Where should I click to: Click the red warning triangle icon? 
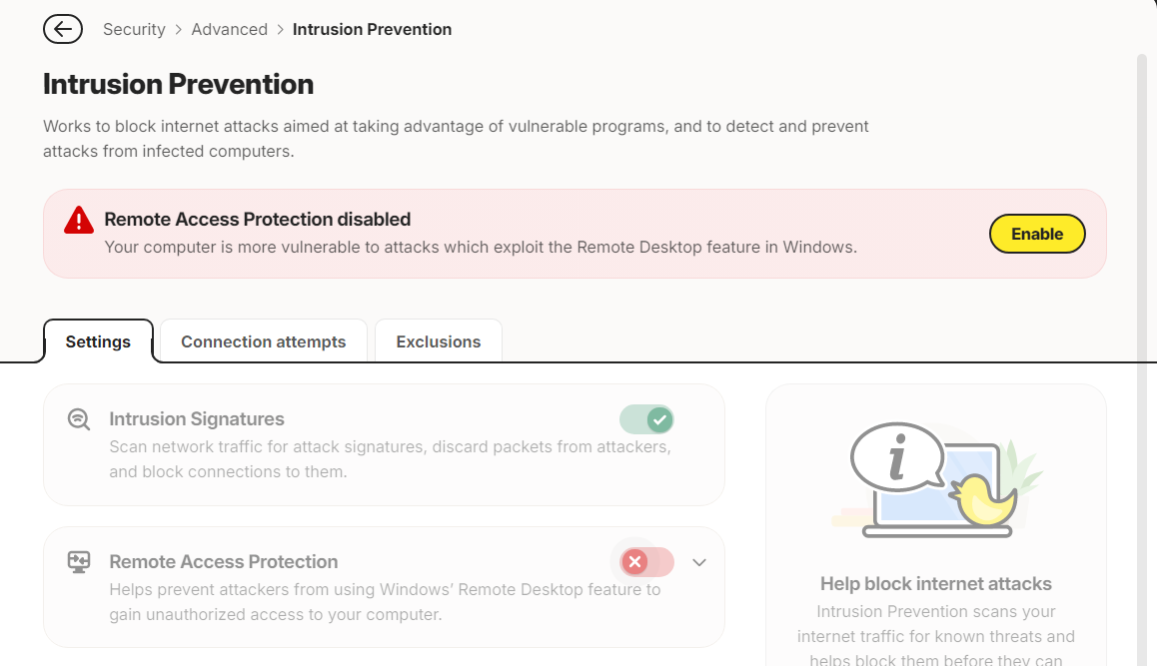pos(79,220)
